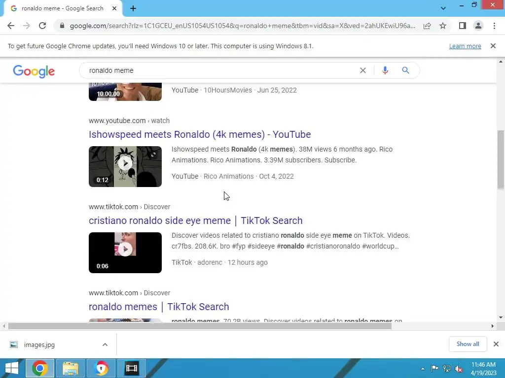
Task: Open Ishowspeed meets Ronaldo (4k memes) result
Action: [200, 134]
